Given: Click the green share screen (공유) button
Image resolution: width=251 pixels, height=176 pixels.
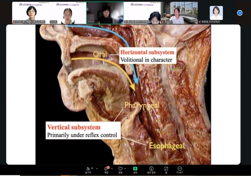Looking at the screenshot, I should point(135,169).
